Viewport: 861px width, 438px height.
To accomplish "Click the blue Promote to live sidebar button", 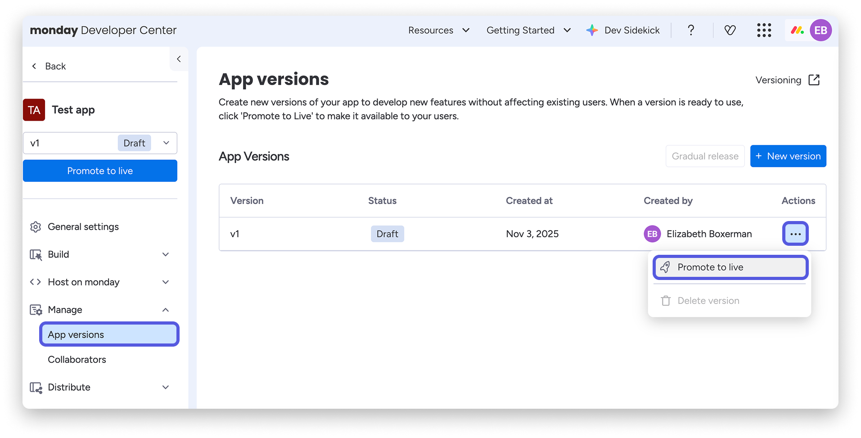I will tap(100, 171).
